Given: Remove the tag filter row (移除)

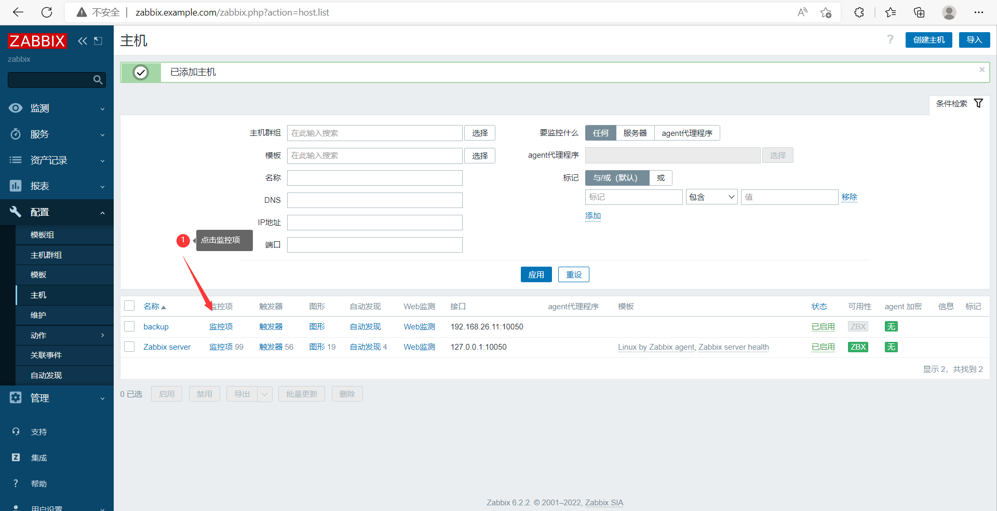Looking at the screenshot, I should point(849,197).
